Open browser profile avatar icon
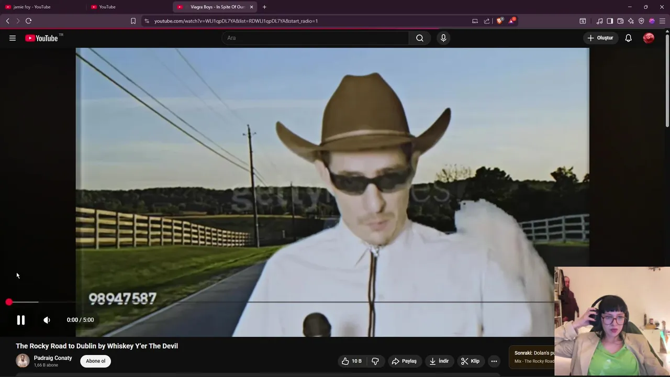Viewport: 670px width, 377px height. pos(652,21)
